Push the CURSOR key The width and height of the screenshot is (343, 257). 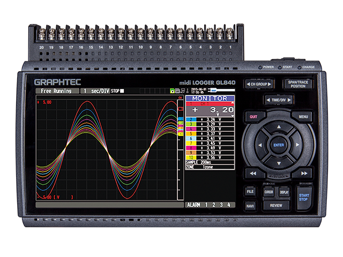click(x=269, y=192)
